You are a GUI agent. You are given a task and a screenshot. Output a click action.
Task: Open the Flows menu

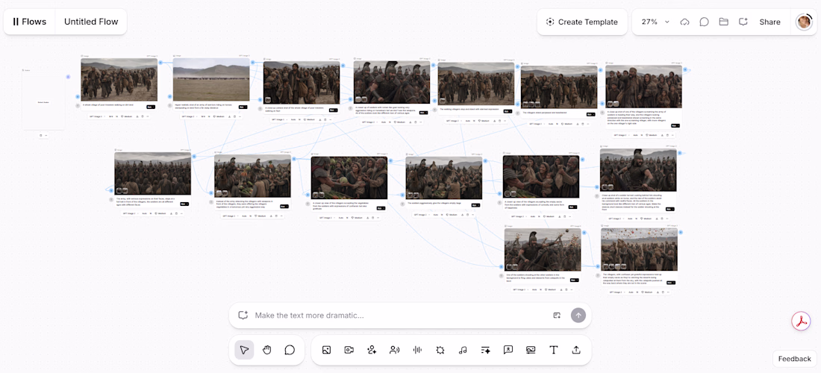(29, 22)
